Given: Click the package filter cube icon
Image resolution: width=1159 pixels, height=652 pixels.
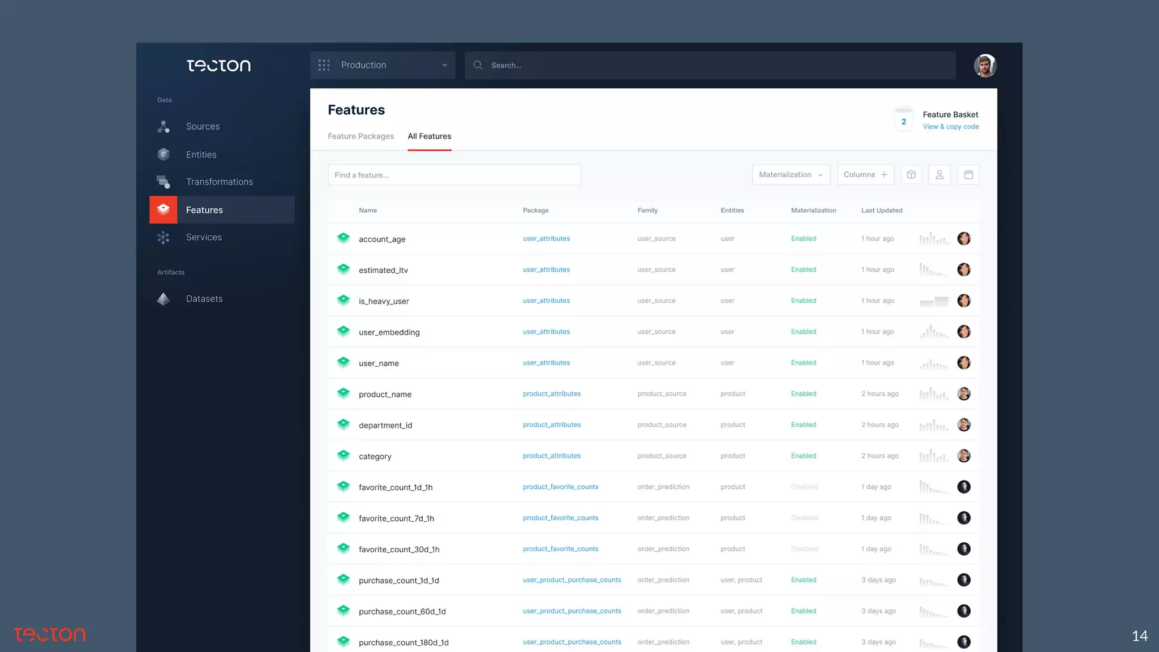Looking at the screenshot, I should 911,175.
